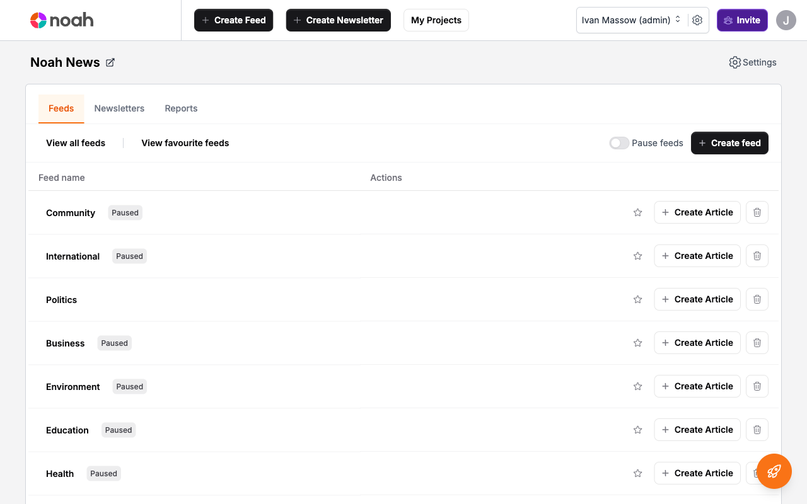This screenshot has width=807, height=504.
Task: Click the floating rocket action button
Action: (774, 471)
